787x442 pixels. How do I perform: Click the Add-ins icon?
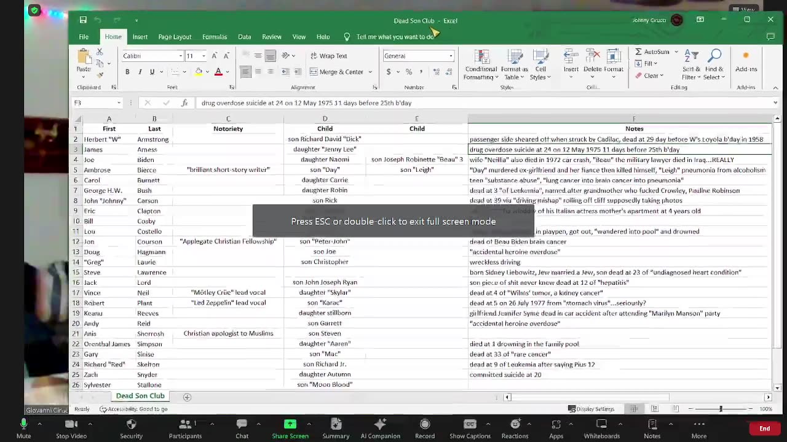coord(746,61)
